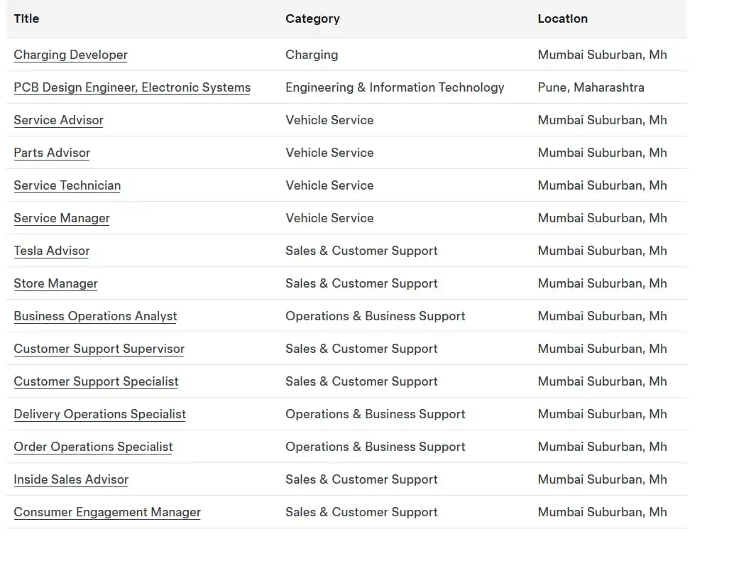The height and width of the screenshot is (566, 729).
Task: Click the Pune, Maharashtra location cell
Action: 591,87
